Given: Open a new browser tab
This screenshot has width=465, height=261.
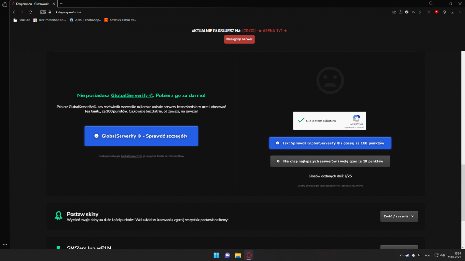Looking at the screenshot, I should (x=61, y=4).
